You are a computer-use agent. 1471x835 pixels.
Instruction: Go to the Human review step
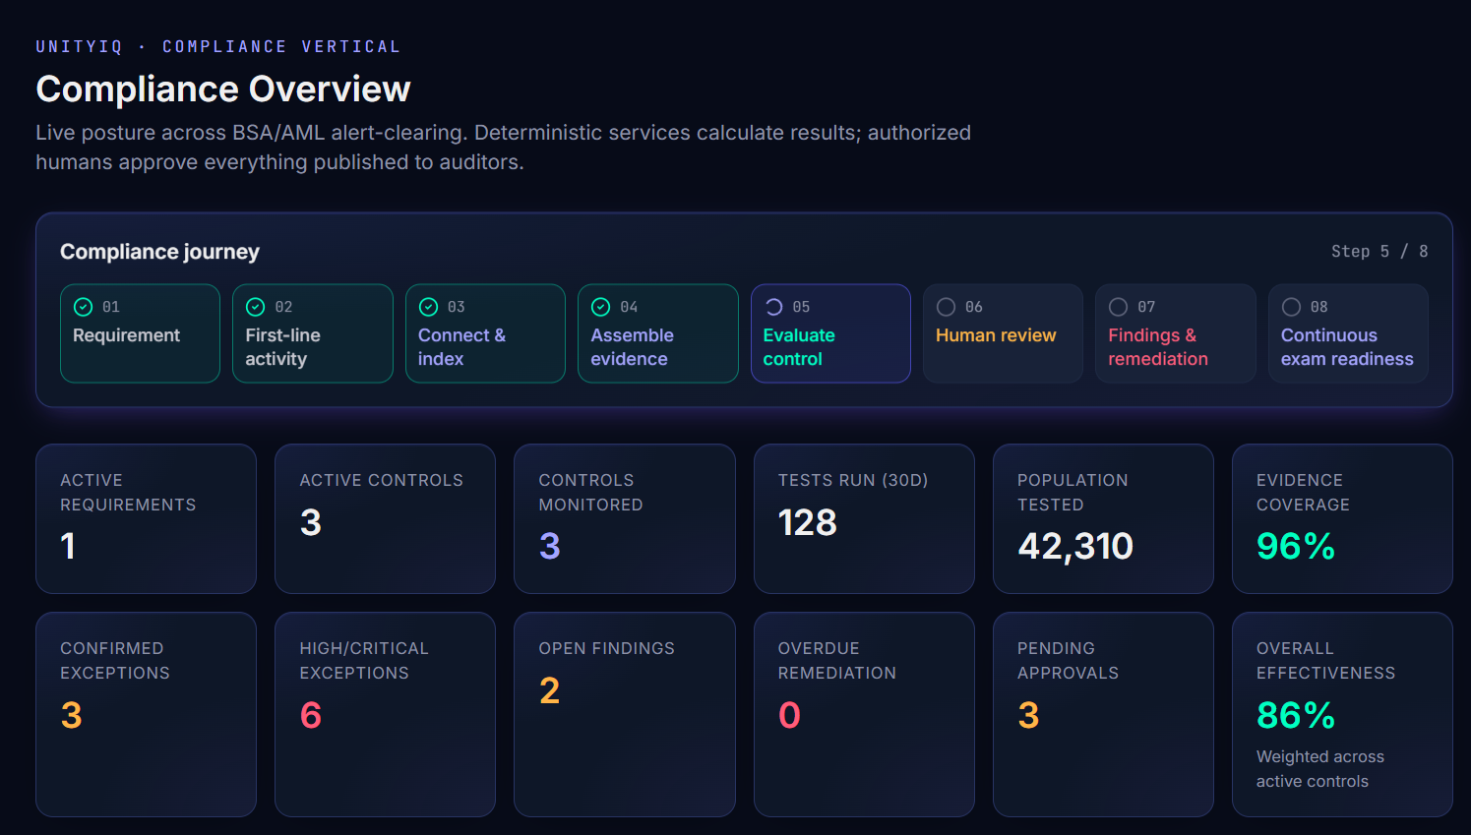(1003, 333)
